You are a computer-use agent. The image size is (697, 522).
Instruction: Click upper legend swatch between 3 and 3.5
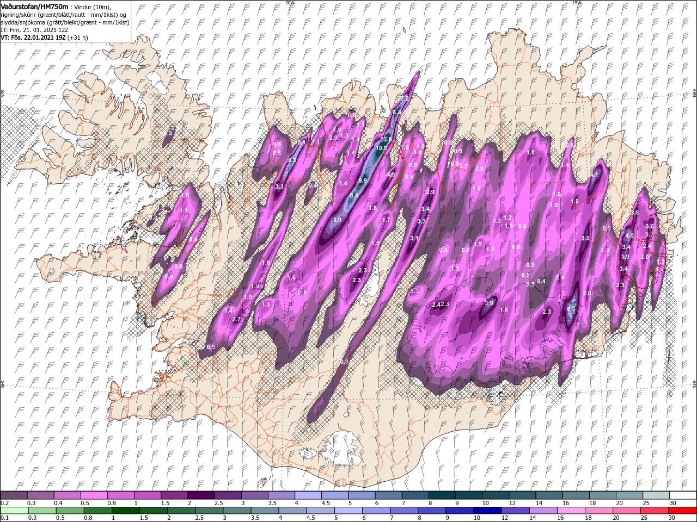point(254,495)
